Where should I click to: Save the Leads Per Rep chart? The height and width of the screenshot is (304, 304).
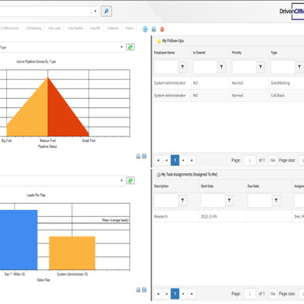coord(144,290)
